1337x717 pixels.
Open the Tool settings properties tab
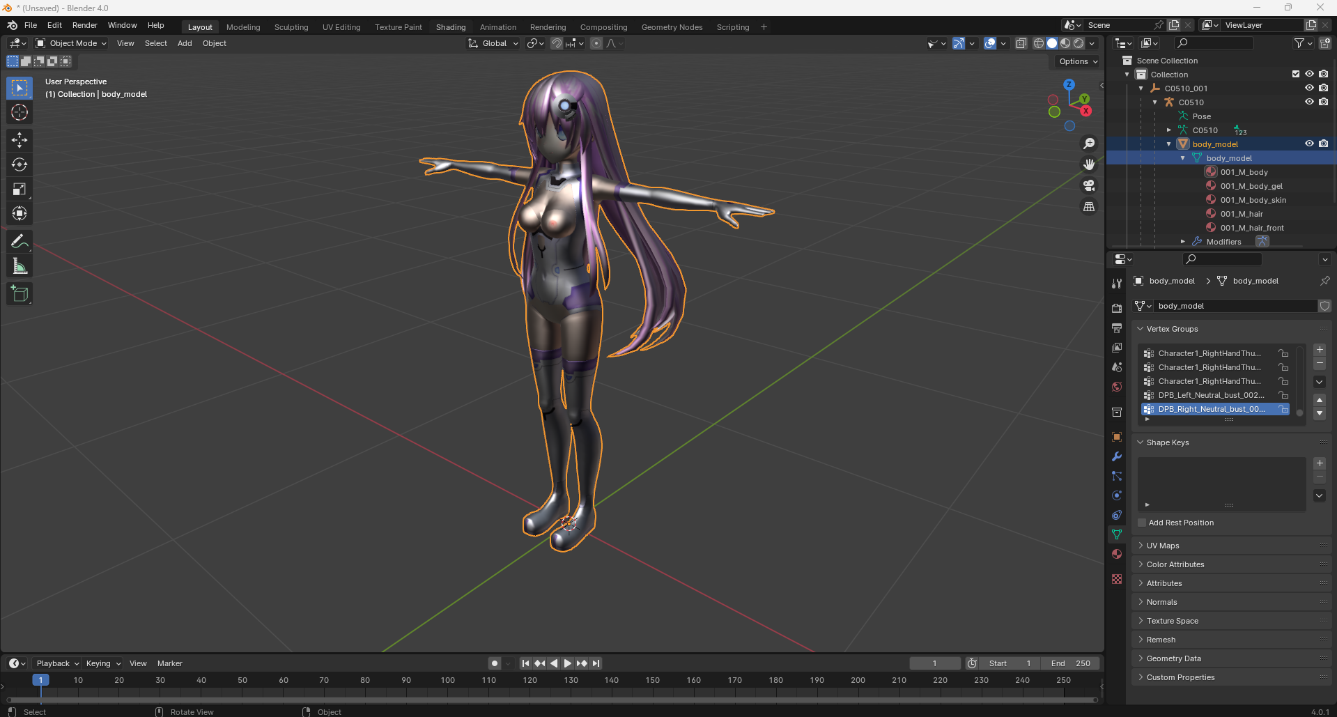click(x=1117, y=284)
